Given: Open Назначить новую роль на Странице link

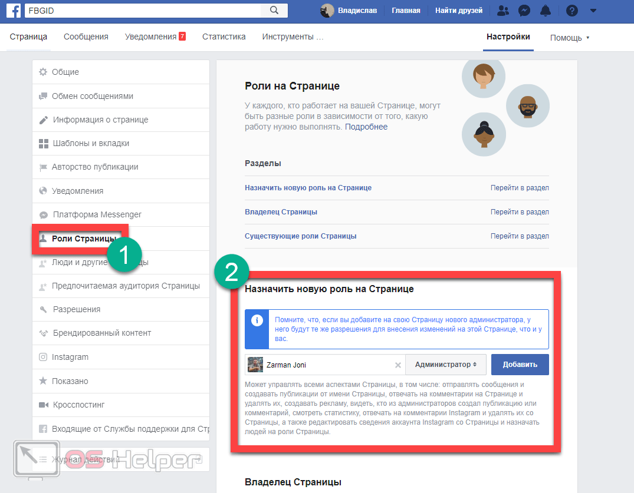Looking at the screenshot, I should [x=308, y=188].
